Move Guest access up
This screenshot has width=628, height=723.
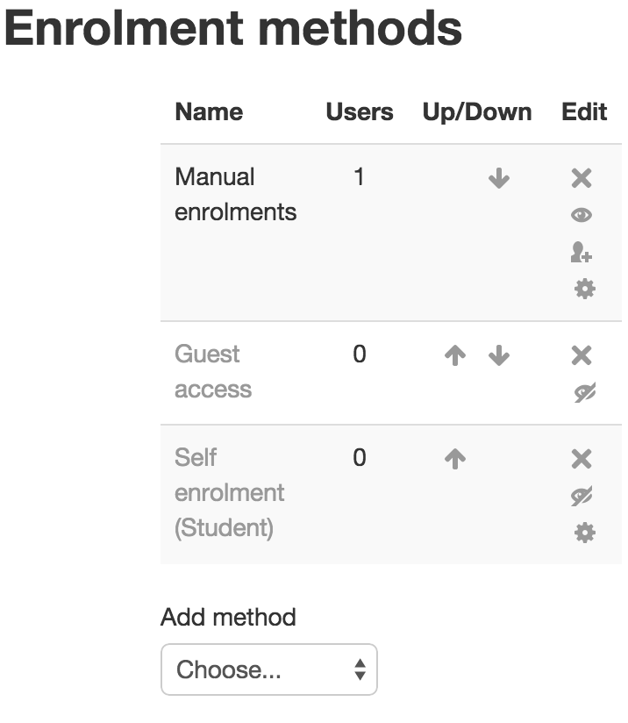pos(455,355)
